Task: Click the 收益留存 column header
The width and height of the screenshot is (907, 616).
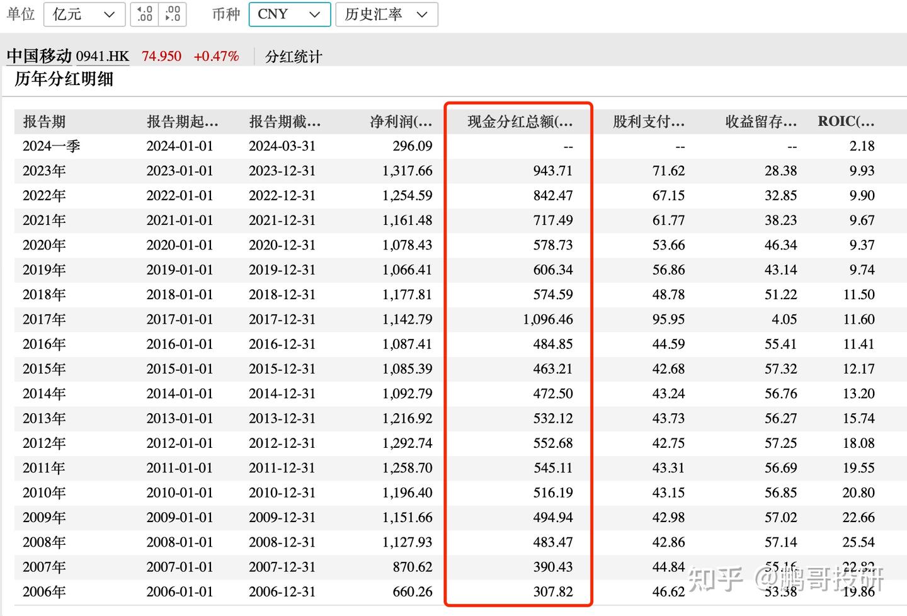Action: (759, 122)
